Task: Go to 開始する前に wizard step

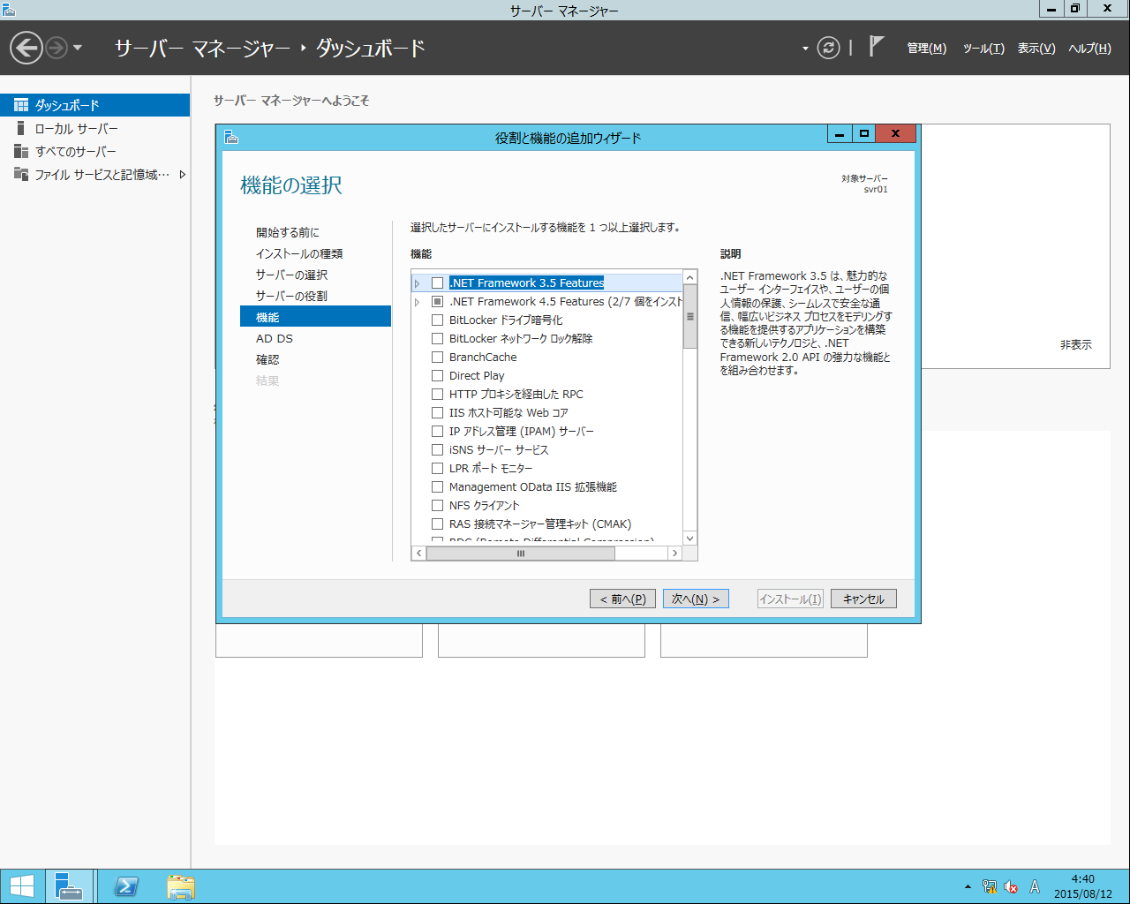Action: pyautogui.click(x=288, y=232)
